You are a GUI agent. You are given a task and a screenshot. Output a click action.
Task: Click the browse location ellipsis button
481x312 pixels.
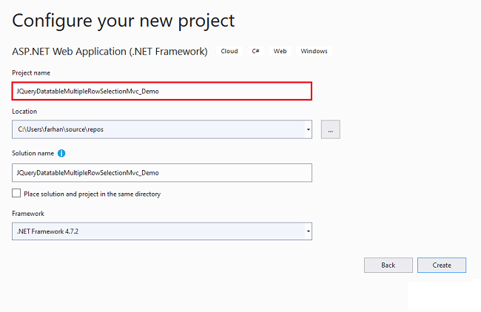point(330,129)
